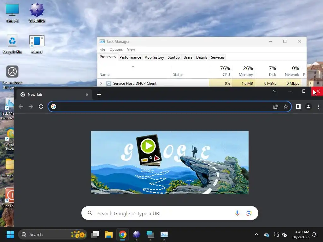The height and width of the screenshot is (242, 323).
Task: Open Task View from the taskbar
Action: pyautogui.click(x=95, y=234)
